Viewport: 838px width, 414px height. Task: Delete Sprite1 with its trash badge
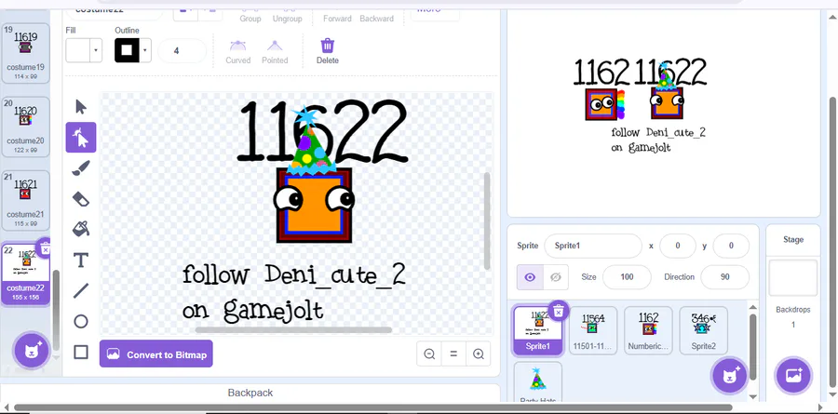tap(558, 311)
